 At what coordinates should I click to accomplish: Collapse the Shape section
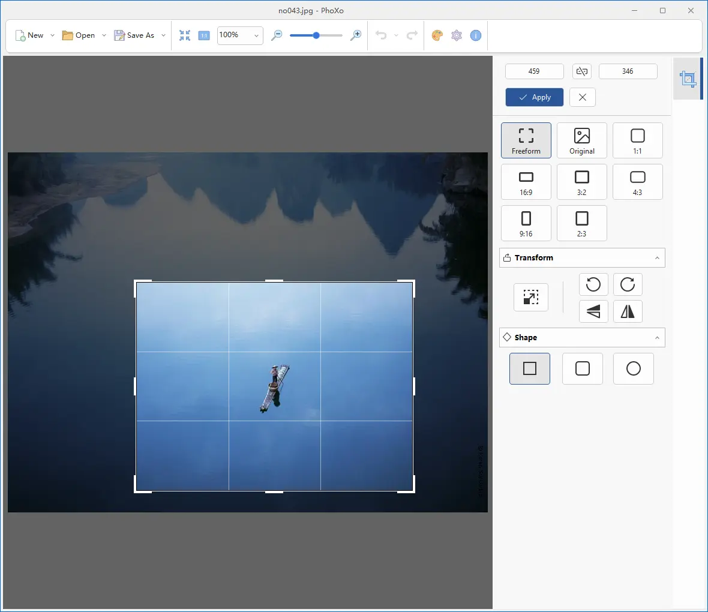(x=657, y=337)
